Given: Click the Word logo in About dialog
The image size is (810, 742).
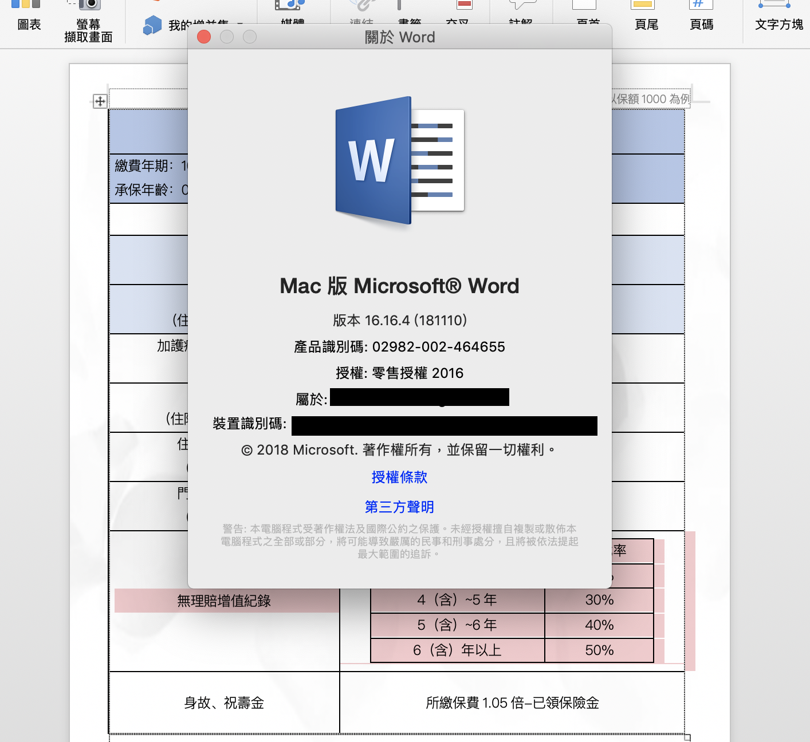Looking at the screenshot, I should [x=400, y=161].
